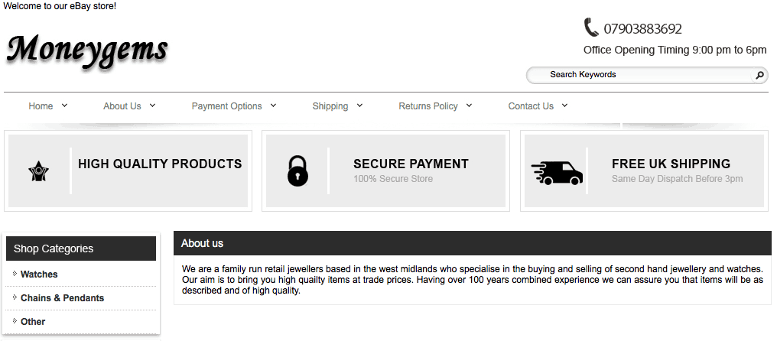Click the arrow bullet beside Chains & Pendants
The width and height of the screenshot is (777, 341).
pos(15,297)
